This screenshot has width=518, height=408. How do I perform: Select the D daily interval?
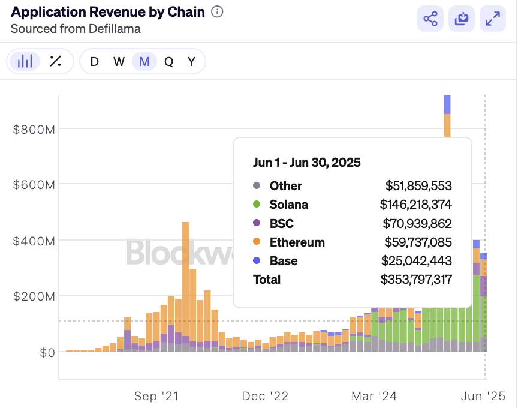[95, 61]
